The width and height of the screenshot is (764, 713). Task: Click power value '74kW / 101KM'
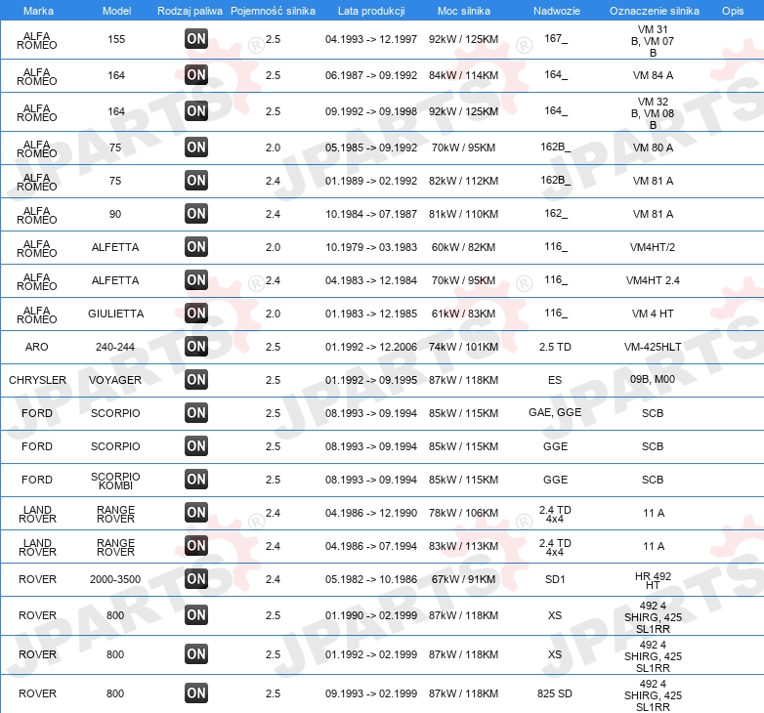[463, 347]
